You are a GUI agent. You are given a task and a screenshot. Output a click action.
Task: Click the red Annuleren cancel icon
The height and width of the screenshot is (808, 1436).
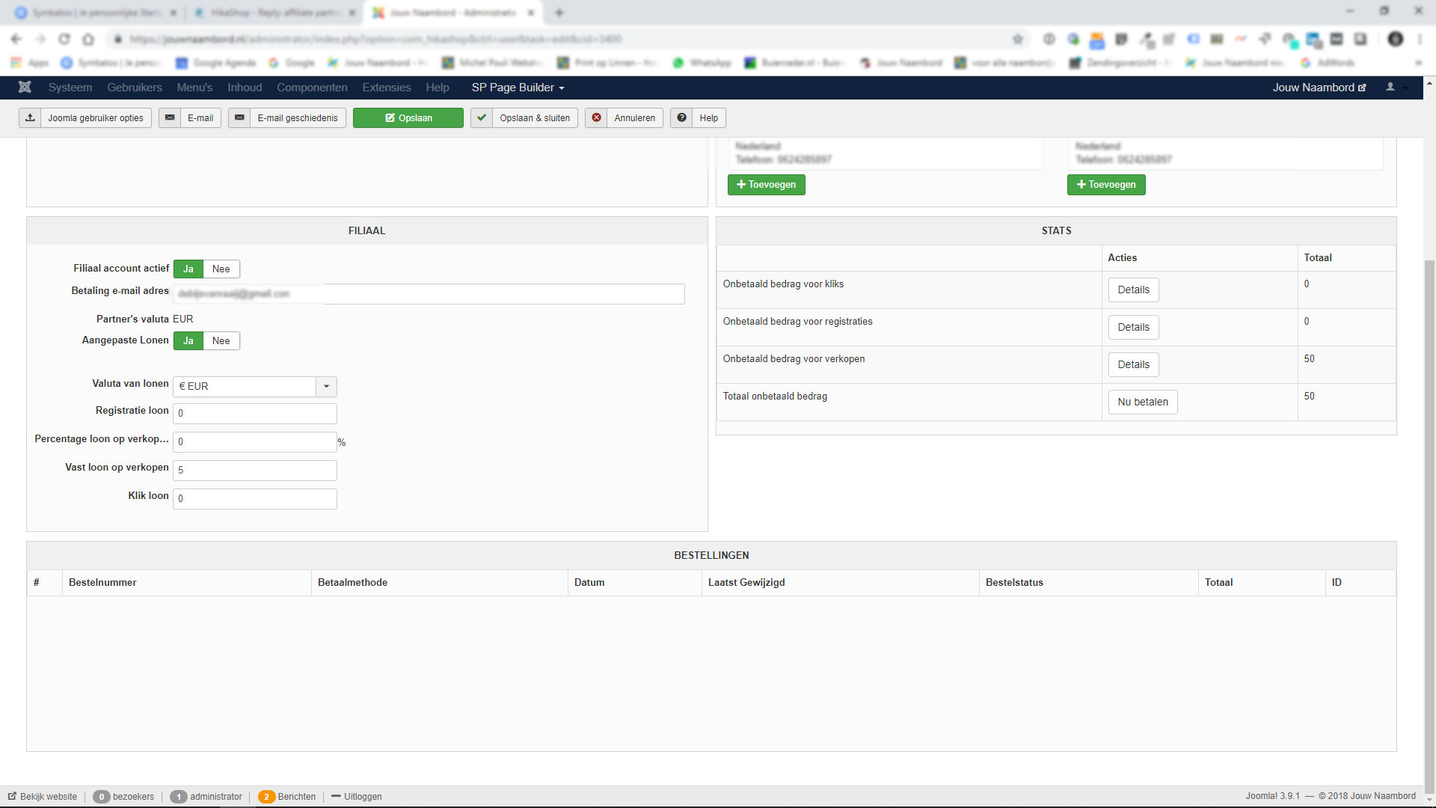(x=596, y=118)
